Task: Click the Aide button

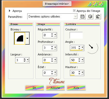Action: (x=76, y=88)
